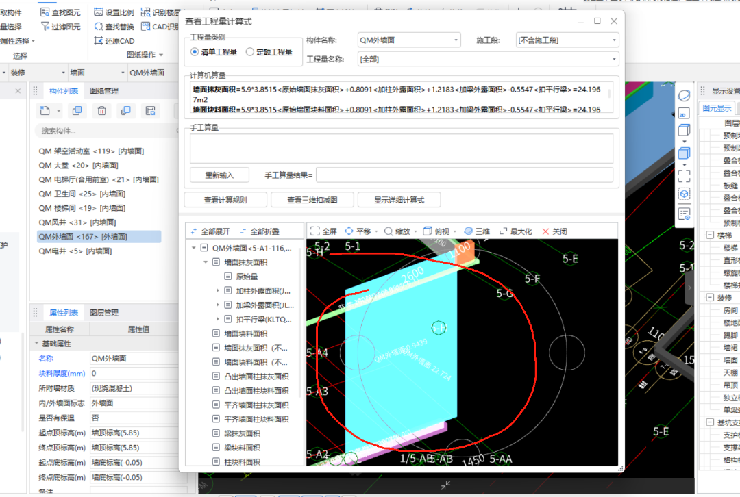Collapse the 楼梯 group in the display settings

[x=710, y=235]
